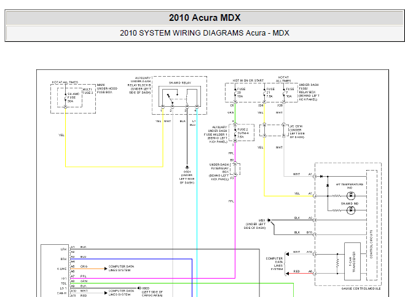This screenshot has height=297, width=405.
Task: Click the 'SH-AWD RELAY' label
Action: [x=180, y=83]
